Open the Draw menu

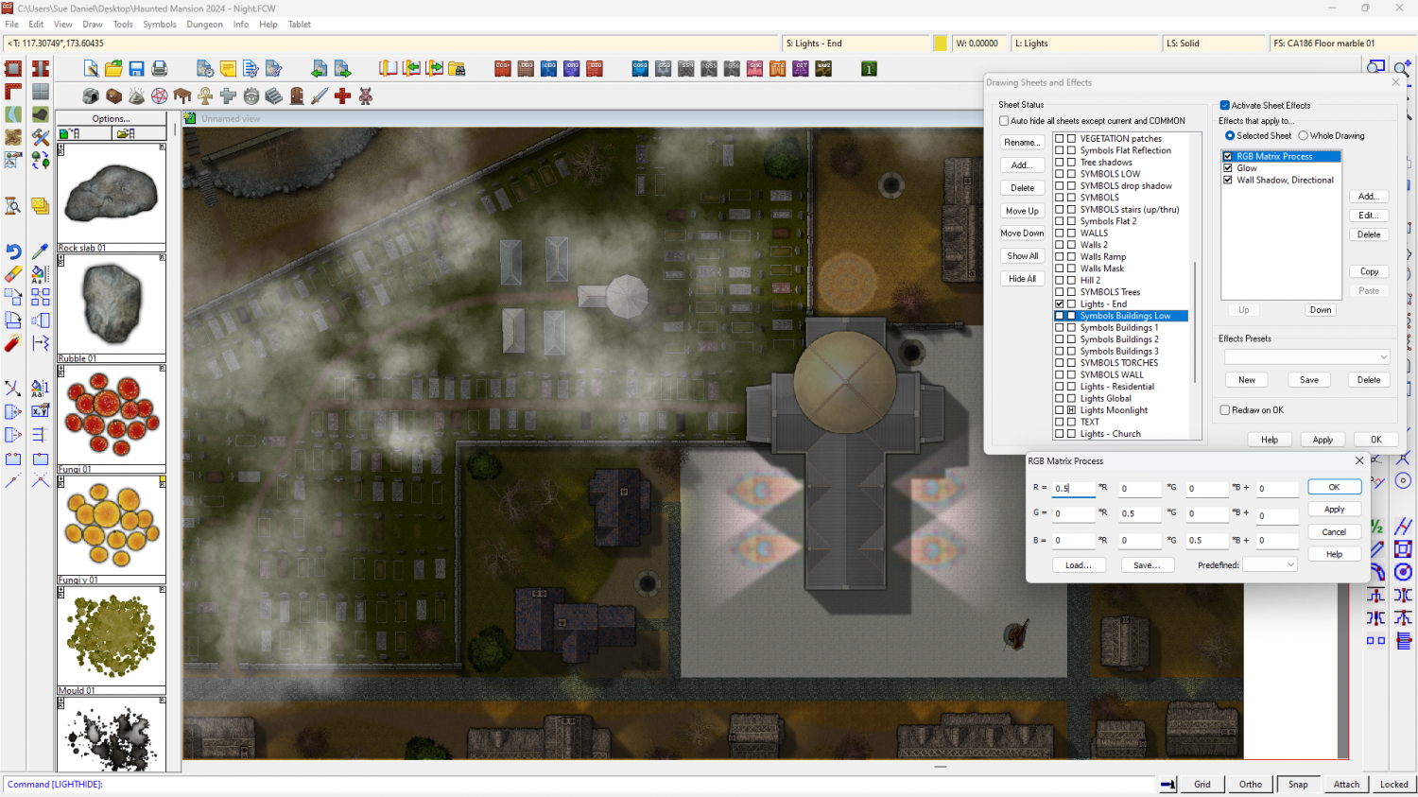coord(93,25)
